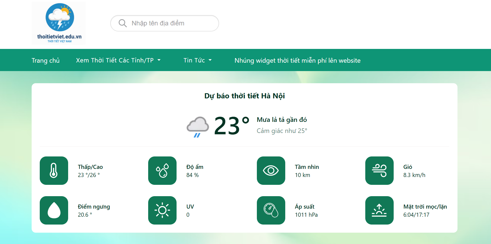This screenshot has height=244, width=491.
Task: Click the 23 °/26 ° value
Action: 89,175
